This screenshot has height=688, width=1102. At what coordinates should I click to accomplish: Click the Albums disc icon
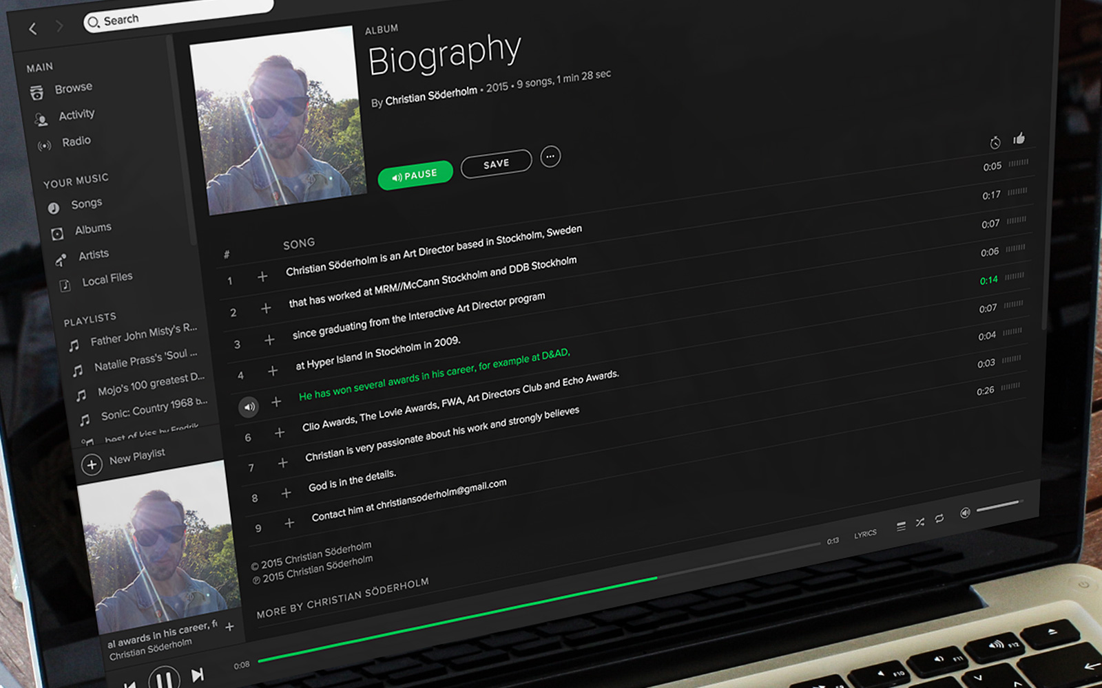coord(57,234)
